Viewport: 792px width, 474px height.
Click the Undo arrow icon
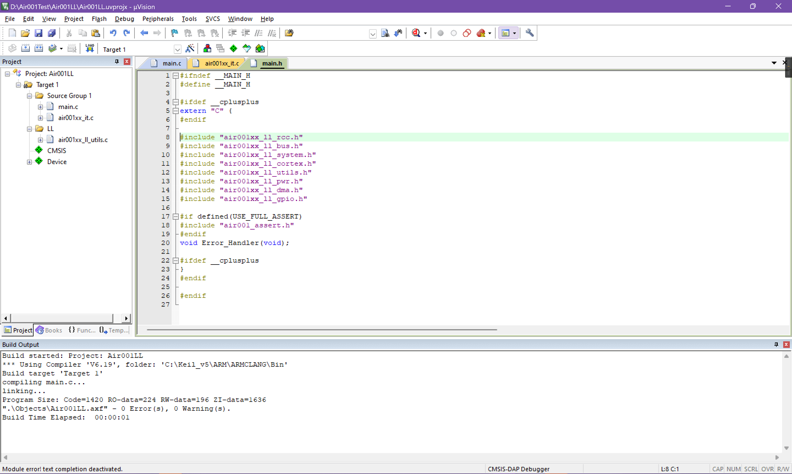coord(113,33)
